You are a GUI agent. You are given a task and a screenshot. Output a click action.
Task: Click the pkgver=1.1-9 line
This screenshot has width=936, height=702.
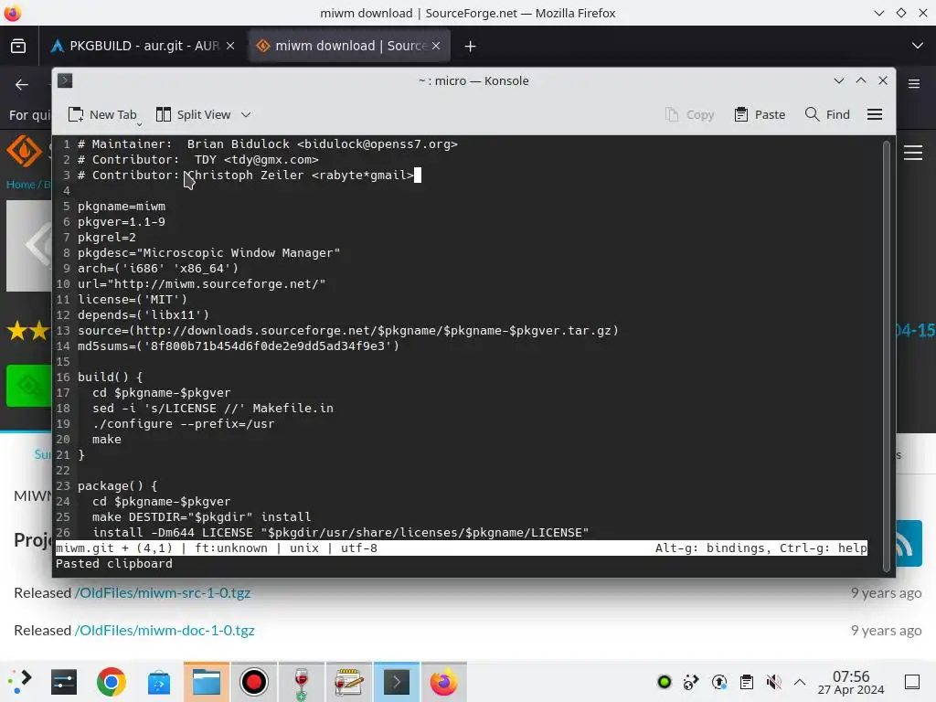pyautogui.click(x=122, y=221)
